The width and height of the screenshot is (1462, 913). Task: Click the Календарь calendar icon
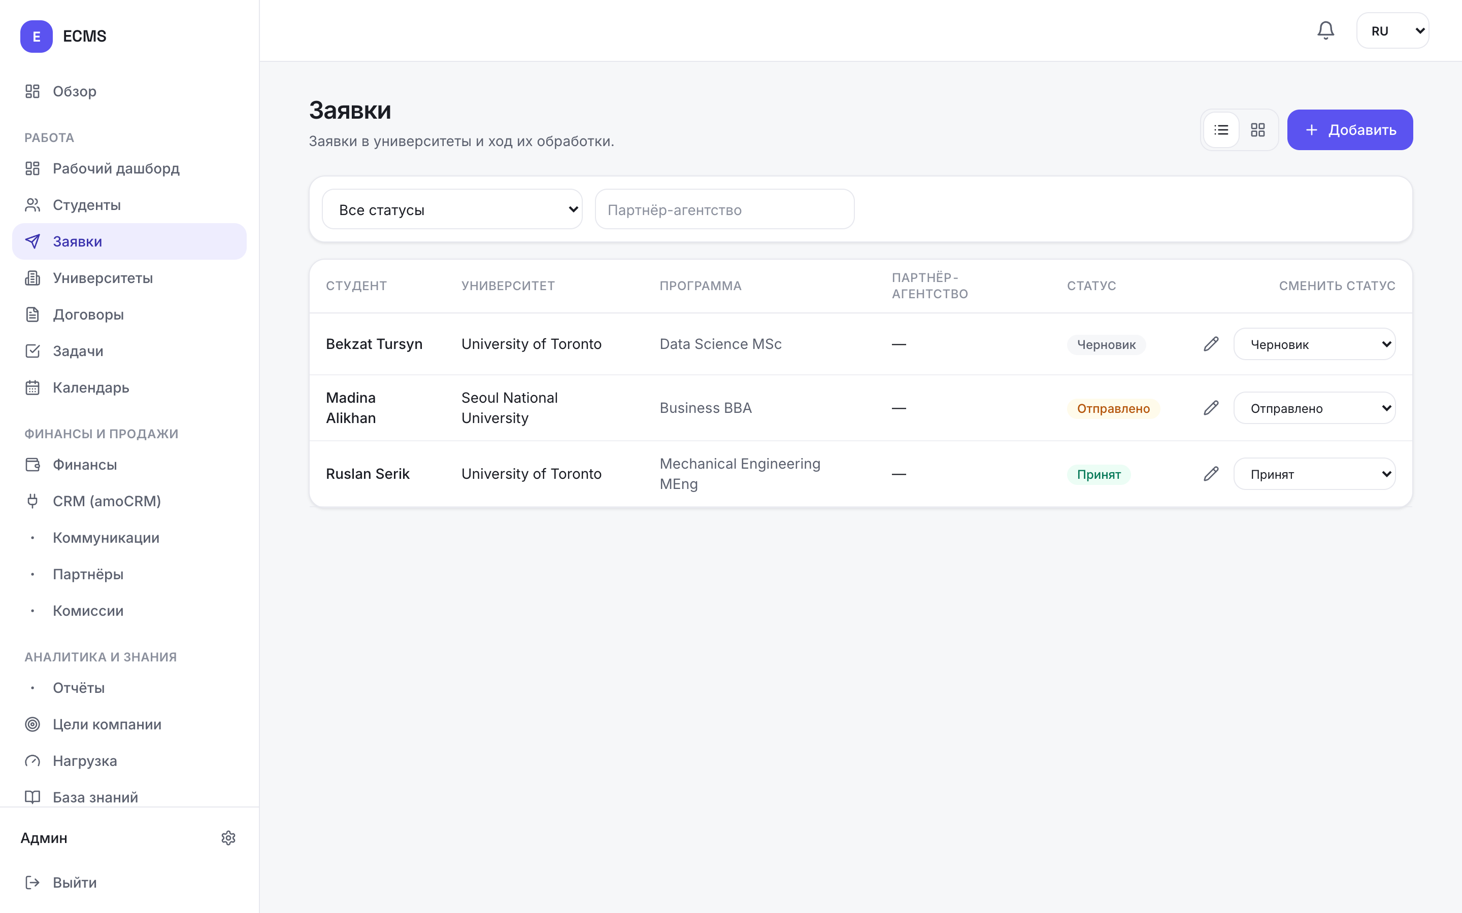(32, 388)
